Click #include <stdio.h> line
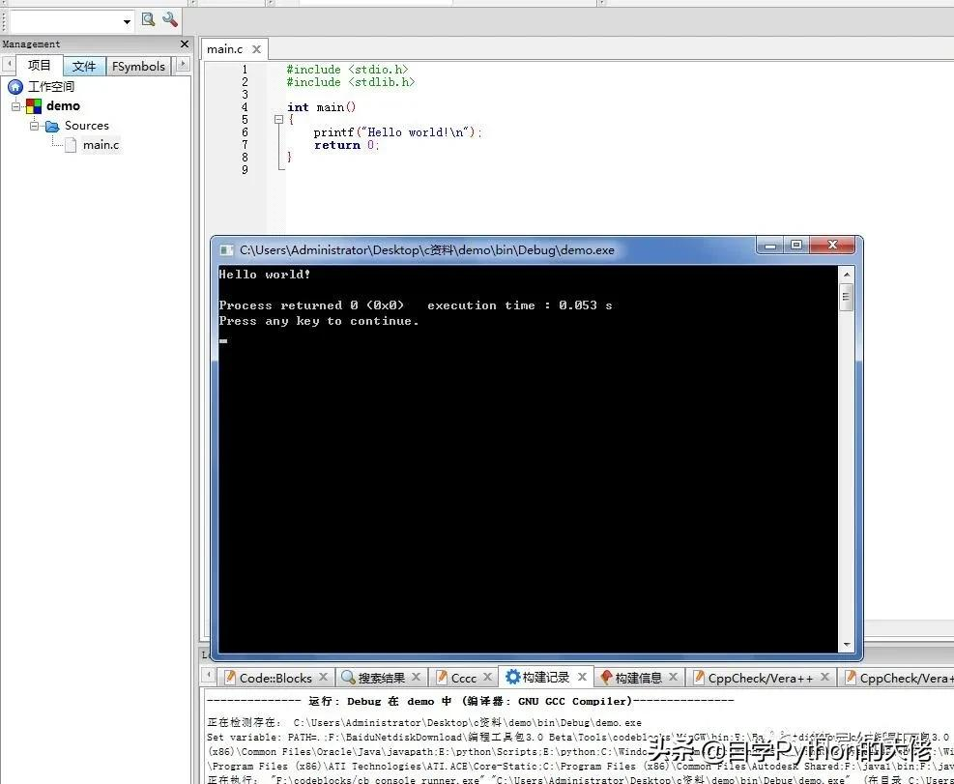Image resolution: width=954 pixels, height=784 pixels. (347, 70)
